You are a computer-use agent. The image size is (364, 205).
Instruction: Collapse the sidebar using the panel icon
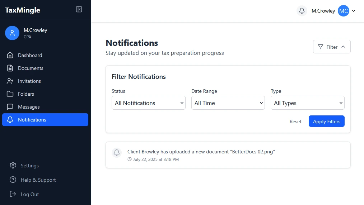79,10
